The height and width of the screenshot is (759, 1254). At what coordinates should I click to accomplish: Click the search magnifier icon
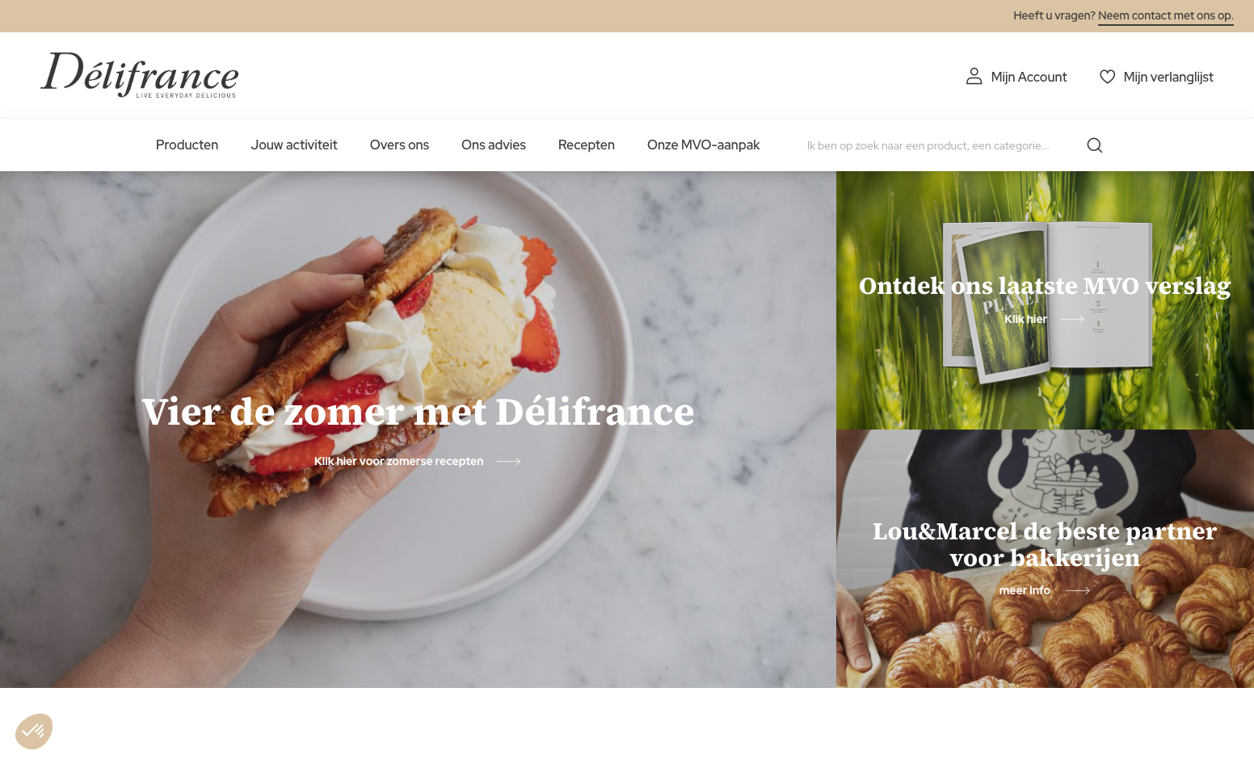[1094, 145]
